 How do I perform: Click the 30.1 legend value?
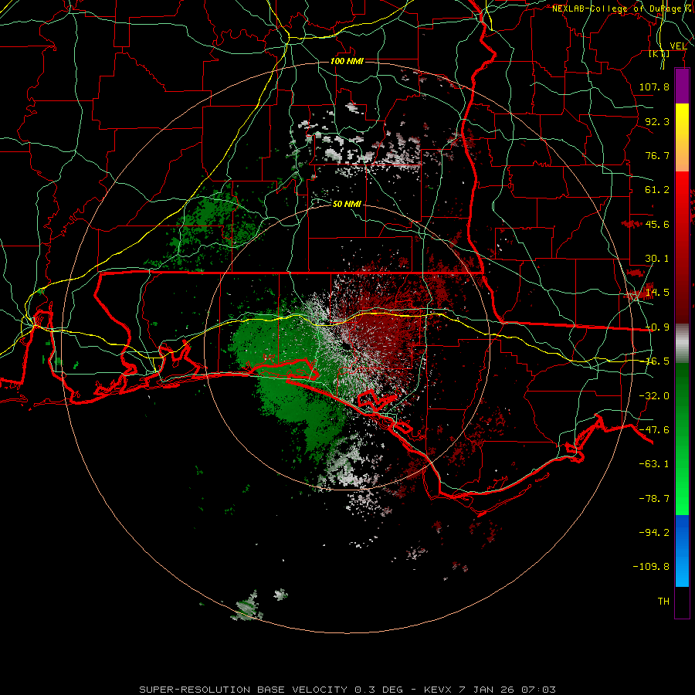click(657, 259)
